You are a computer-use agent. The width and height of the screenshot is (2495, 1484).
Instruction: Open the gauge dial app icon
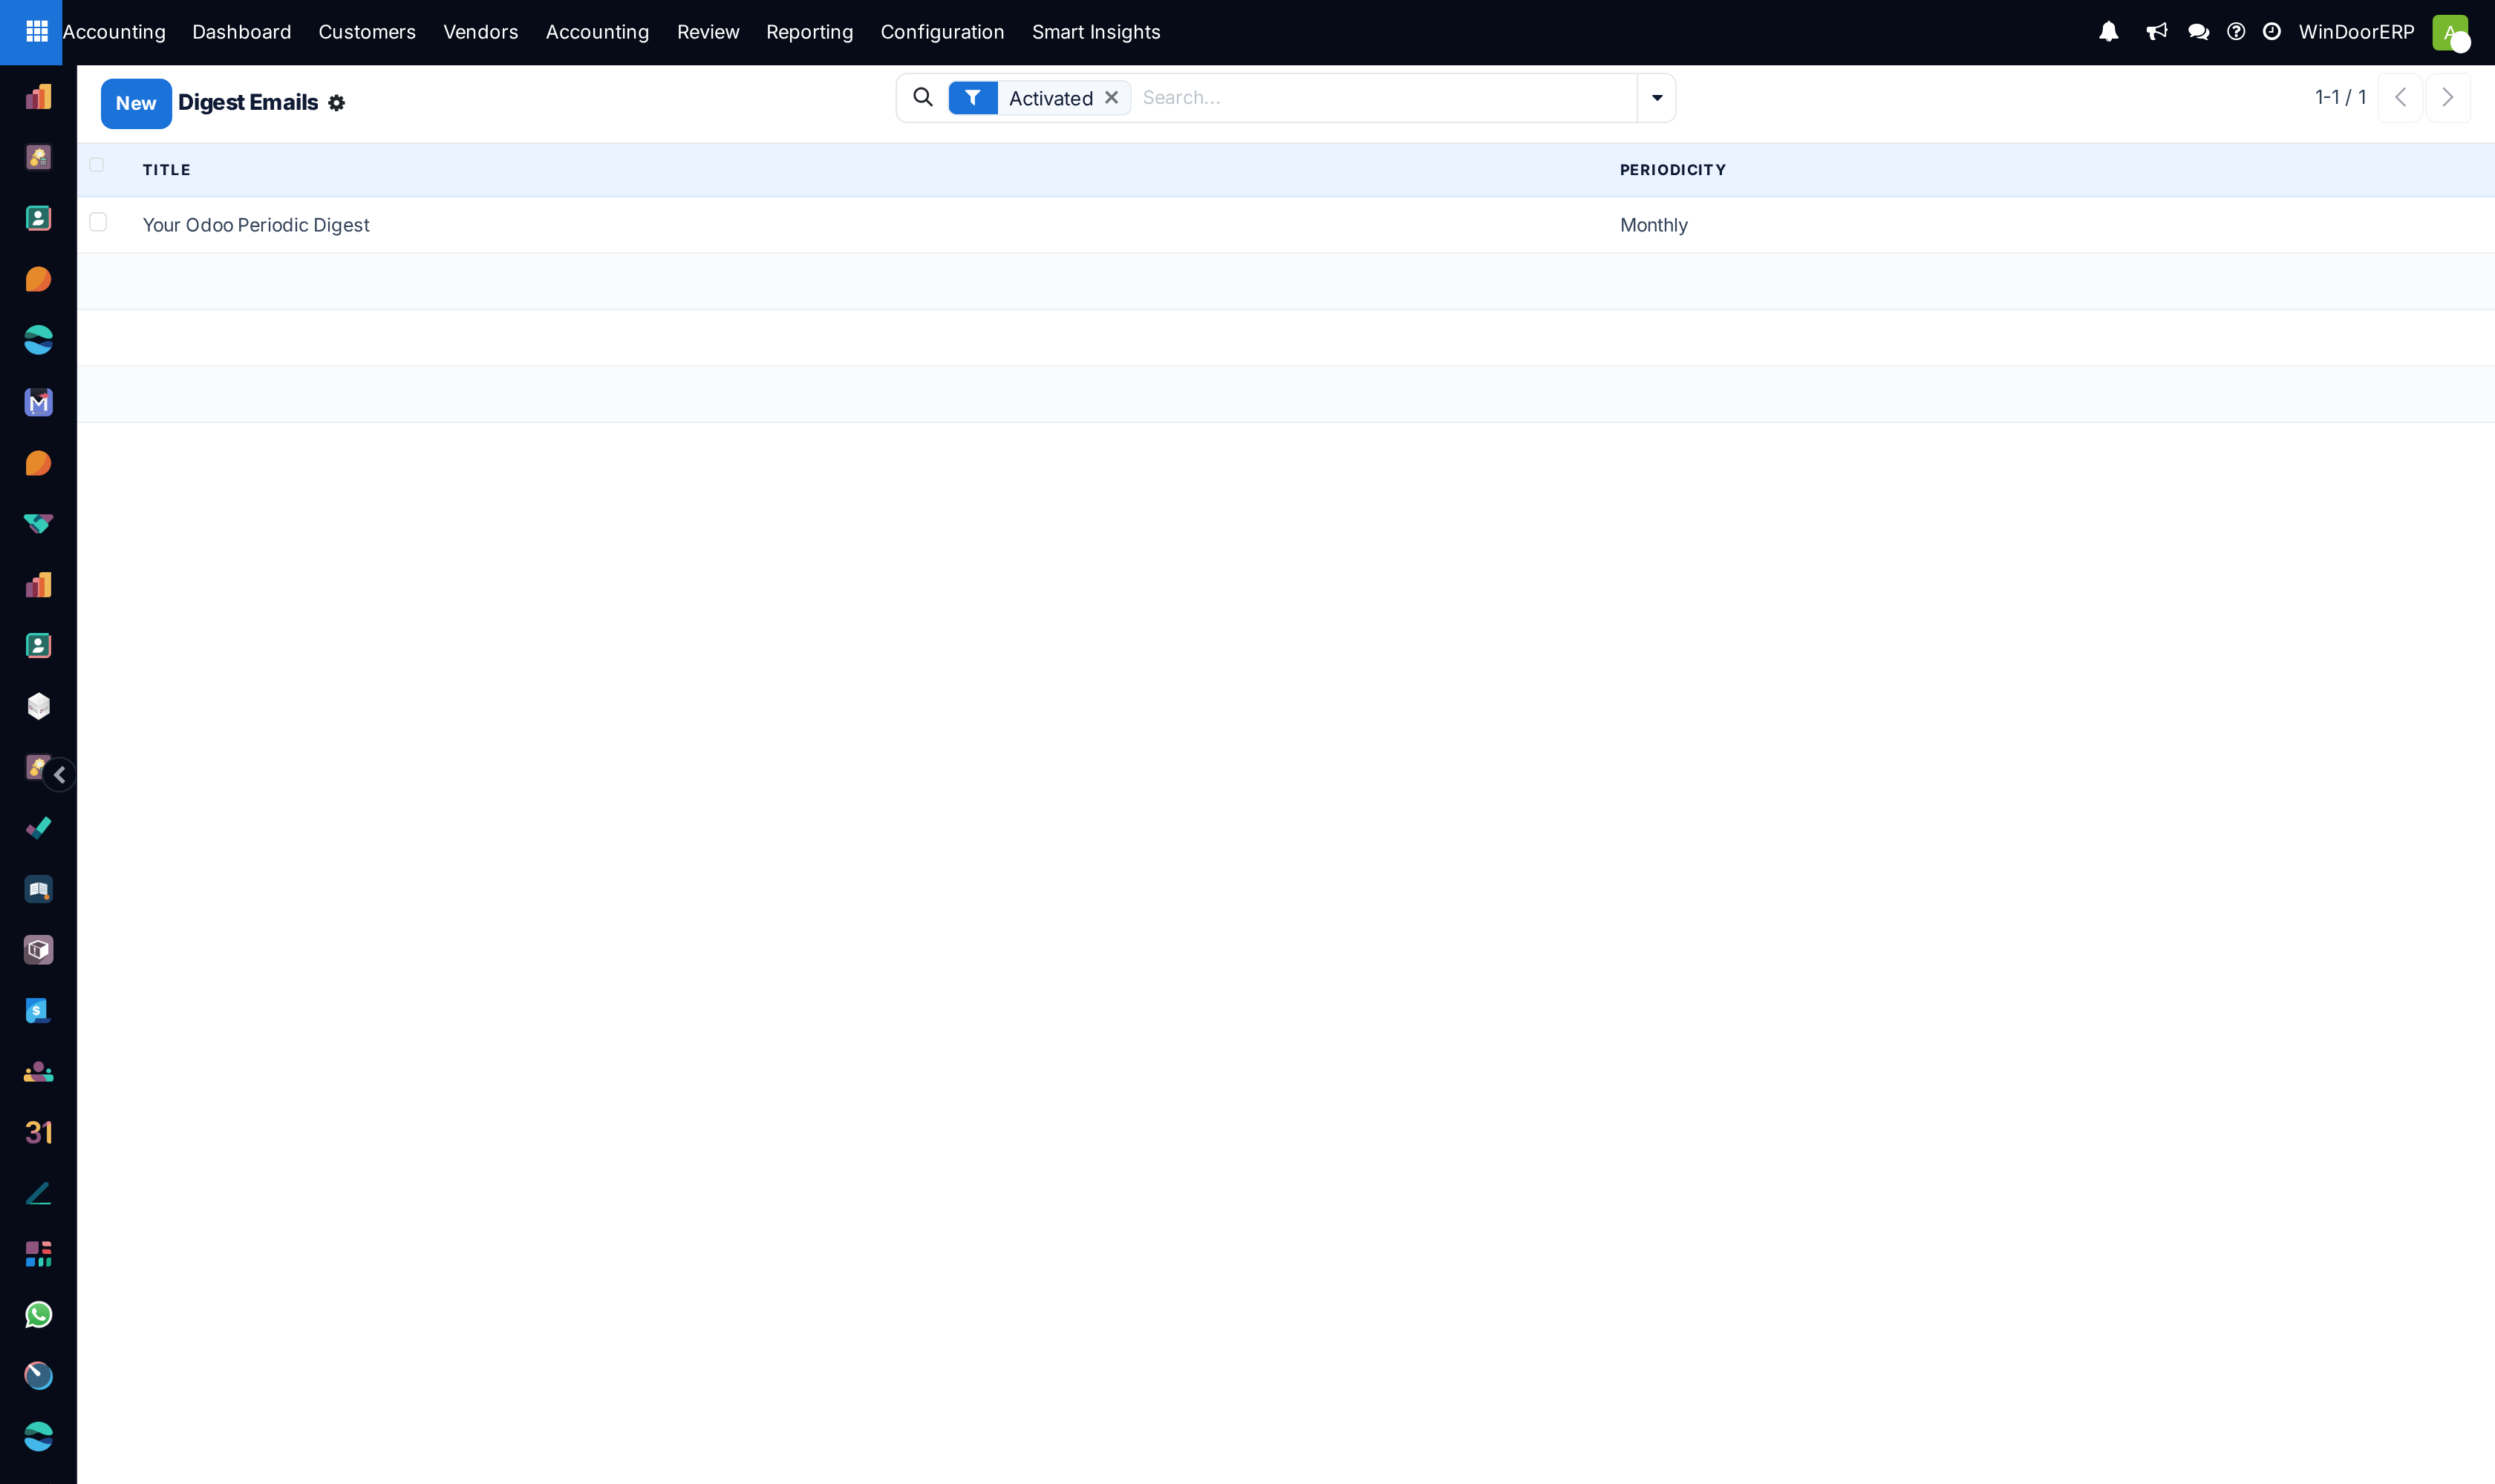coord(38,1376)
